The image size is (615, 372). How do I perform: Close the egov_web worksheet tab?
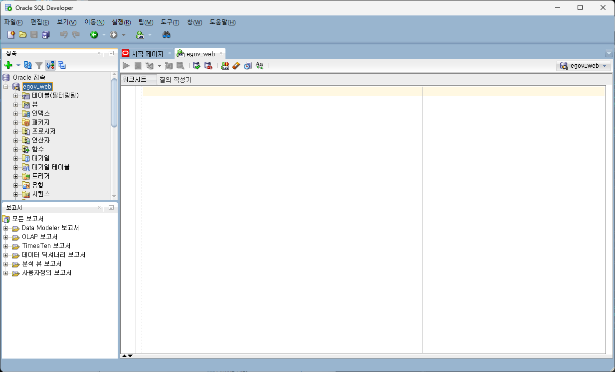click(x=221, y=53)
